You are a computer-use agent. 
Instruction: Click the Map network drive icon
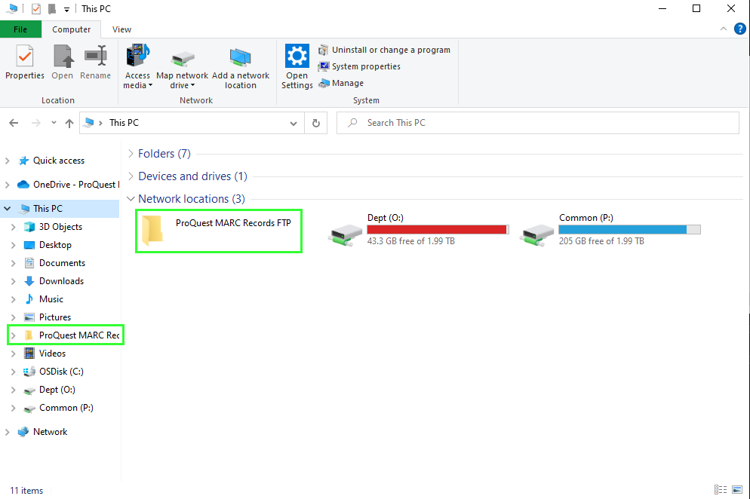click(x=182, y=64)
